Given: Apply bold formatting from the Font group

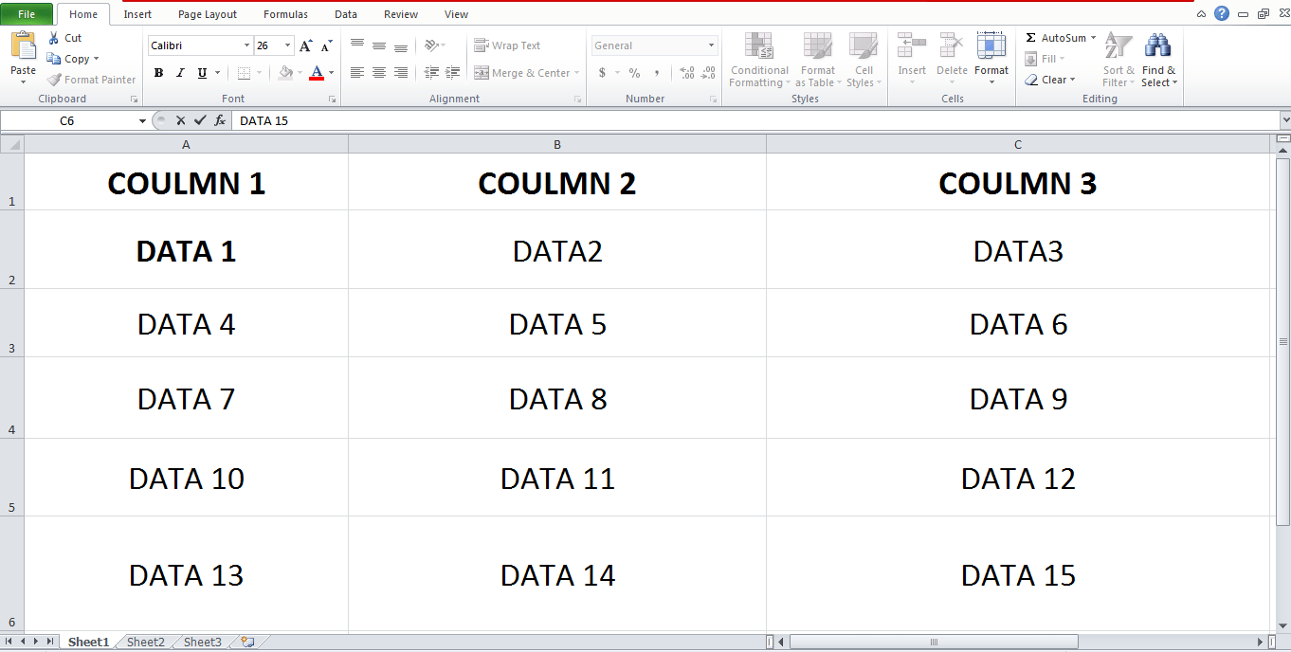Looking at the screenshot, I should click(158, 73).
